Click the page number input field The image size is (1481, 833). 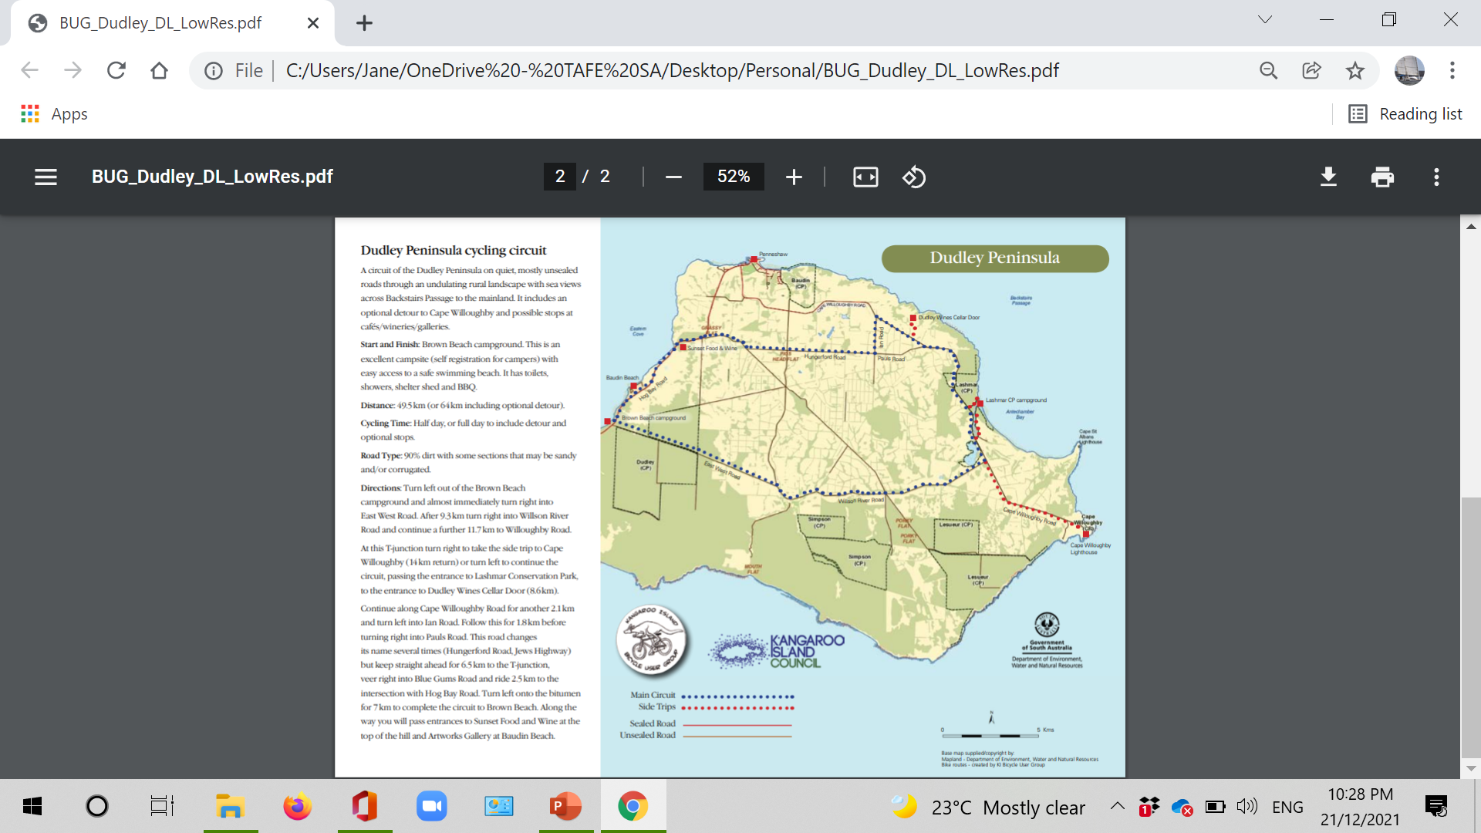(x=560, y=177)
